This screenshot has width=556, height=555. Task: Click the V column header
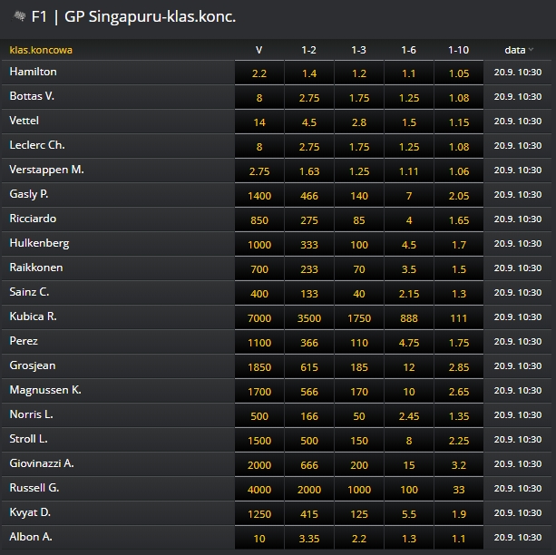point(258,50)
